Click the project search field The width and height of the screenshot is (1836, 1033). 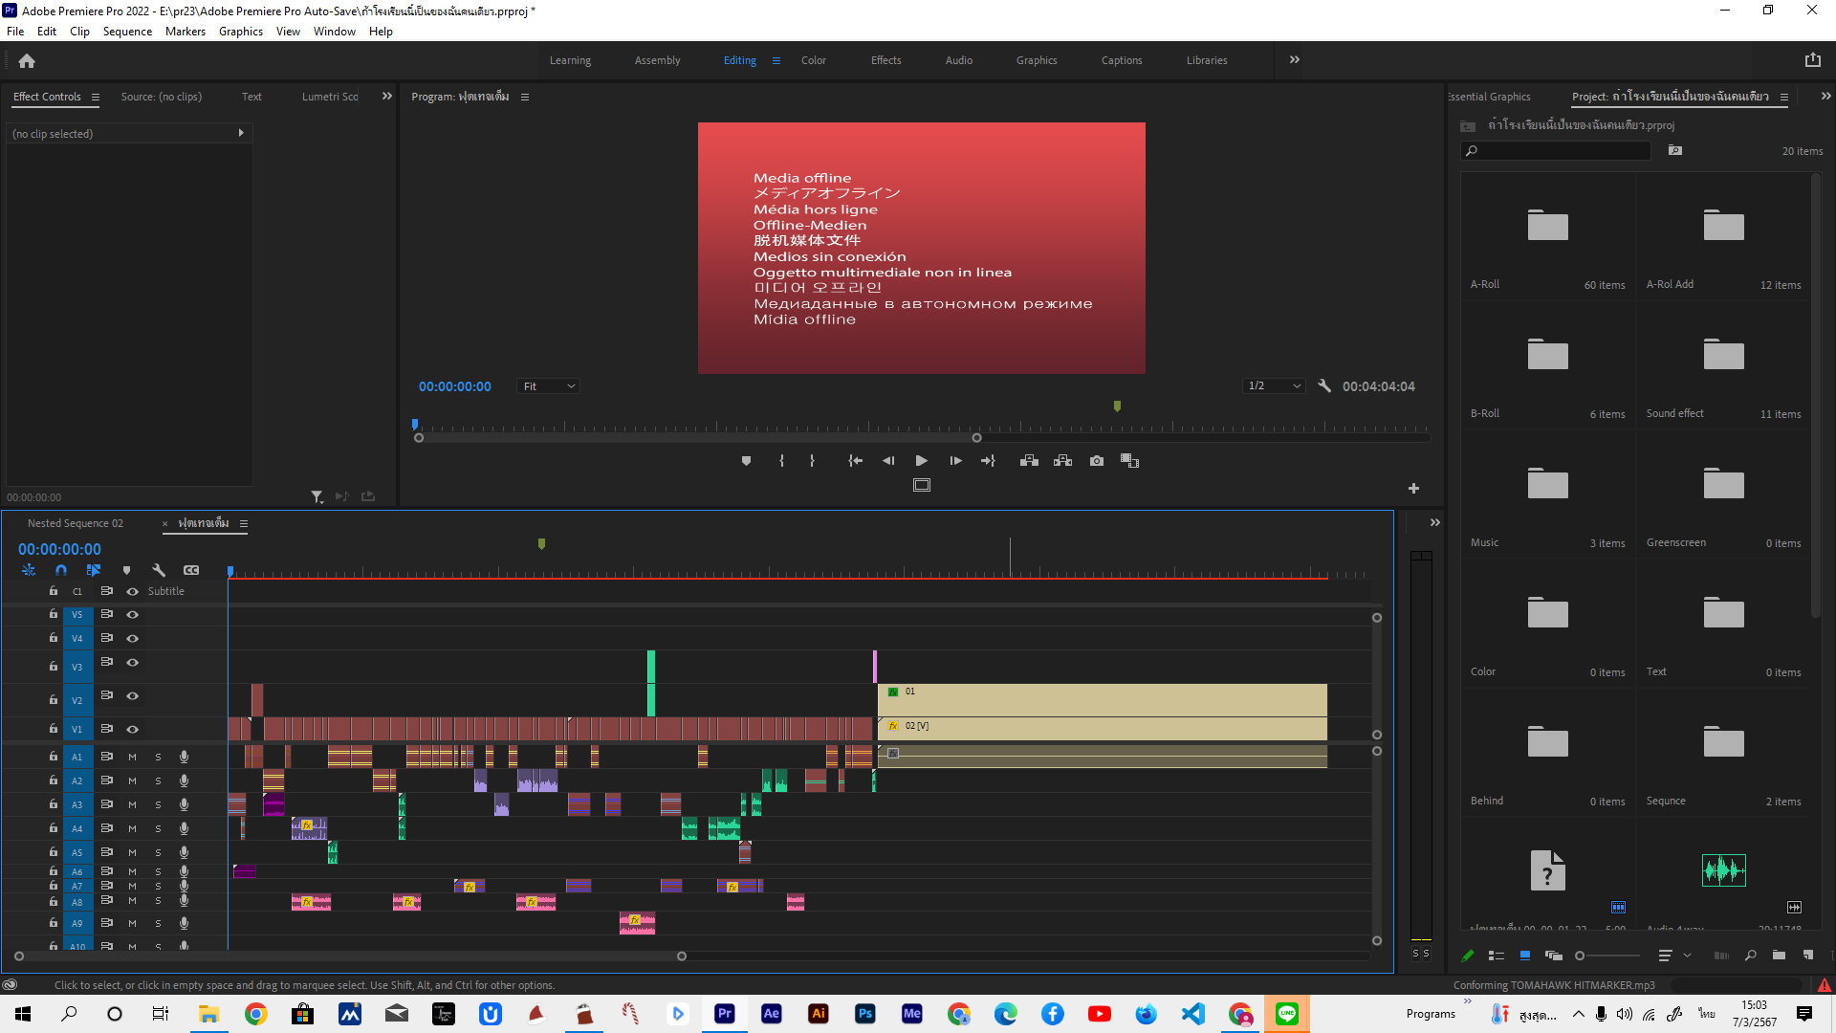tap(1556, 151)
